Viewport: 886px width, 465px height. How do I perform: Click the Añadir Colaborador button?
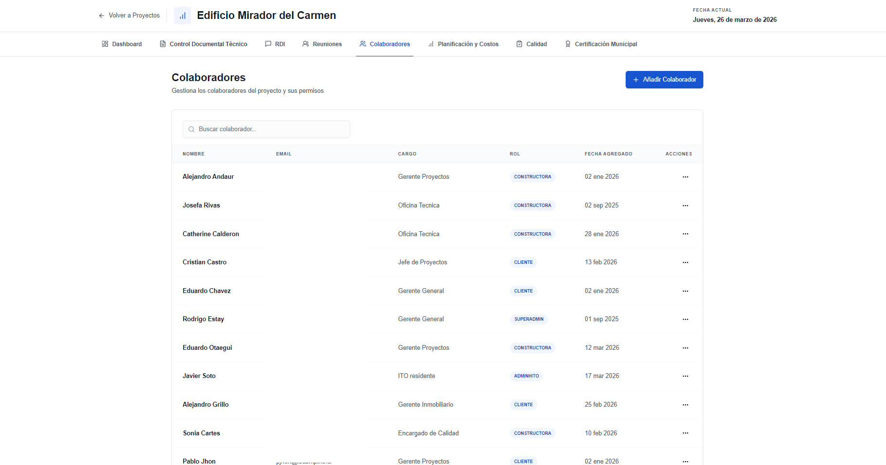pyautogui.click(x=664, y=80)
